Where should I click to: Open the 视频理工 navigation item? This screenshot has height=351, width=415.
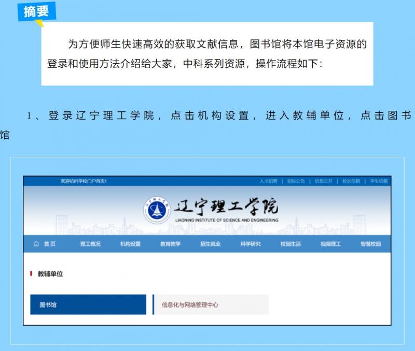point(330,244)
